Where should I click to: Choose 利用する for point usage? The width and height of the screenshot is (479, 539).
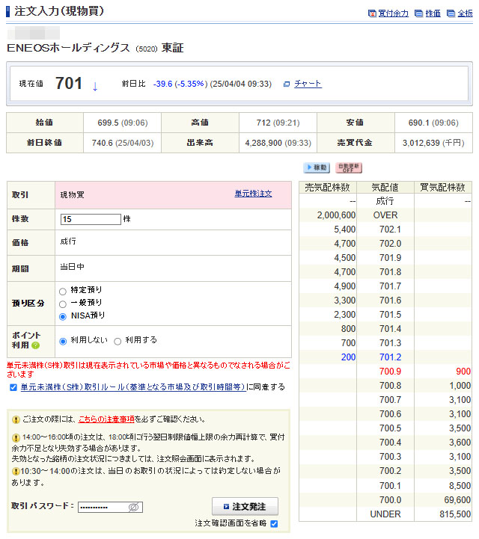point(118,341)
